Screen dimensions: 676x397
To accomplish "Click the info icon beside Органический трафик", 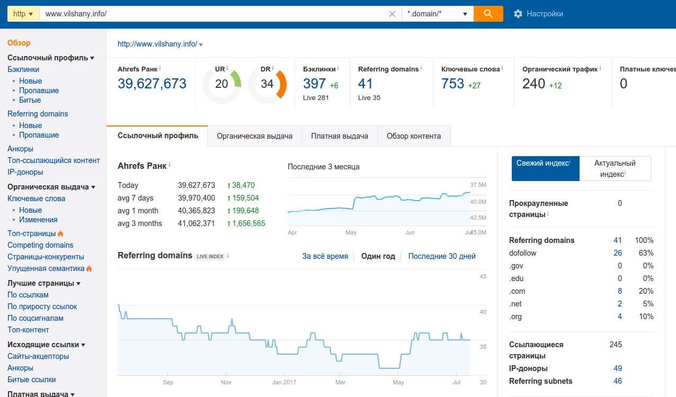I will [601, 68].
